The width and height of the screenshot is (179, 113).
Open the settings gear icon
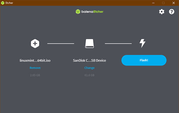point(162,12)
